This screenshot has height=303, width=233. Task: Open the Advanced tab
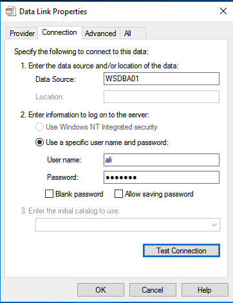(x=100, y=34)
